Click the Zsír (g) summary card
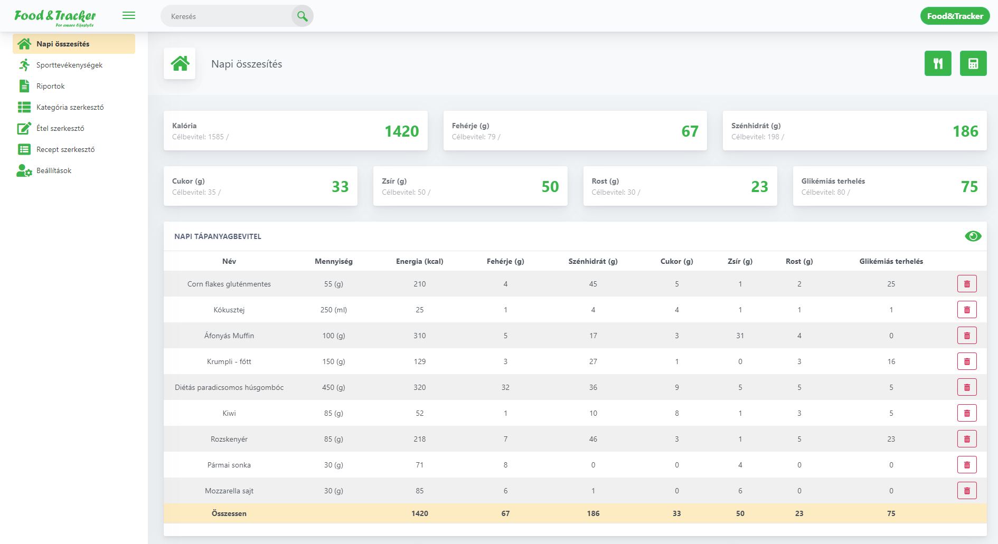This screenshot has height=544, width=998. point(470,186)
